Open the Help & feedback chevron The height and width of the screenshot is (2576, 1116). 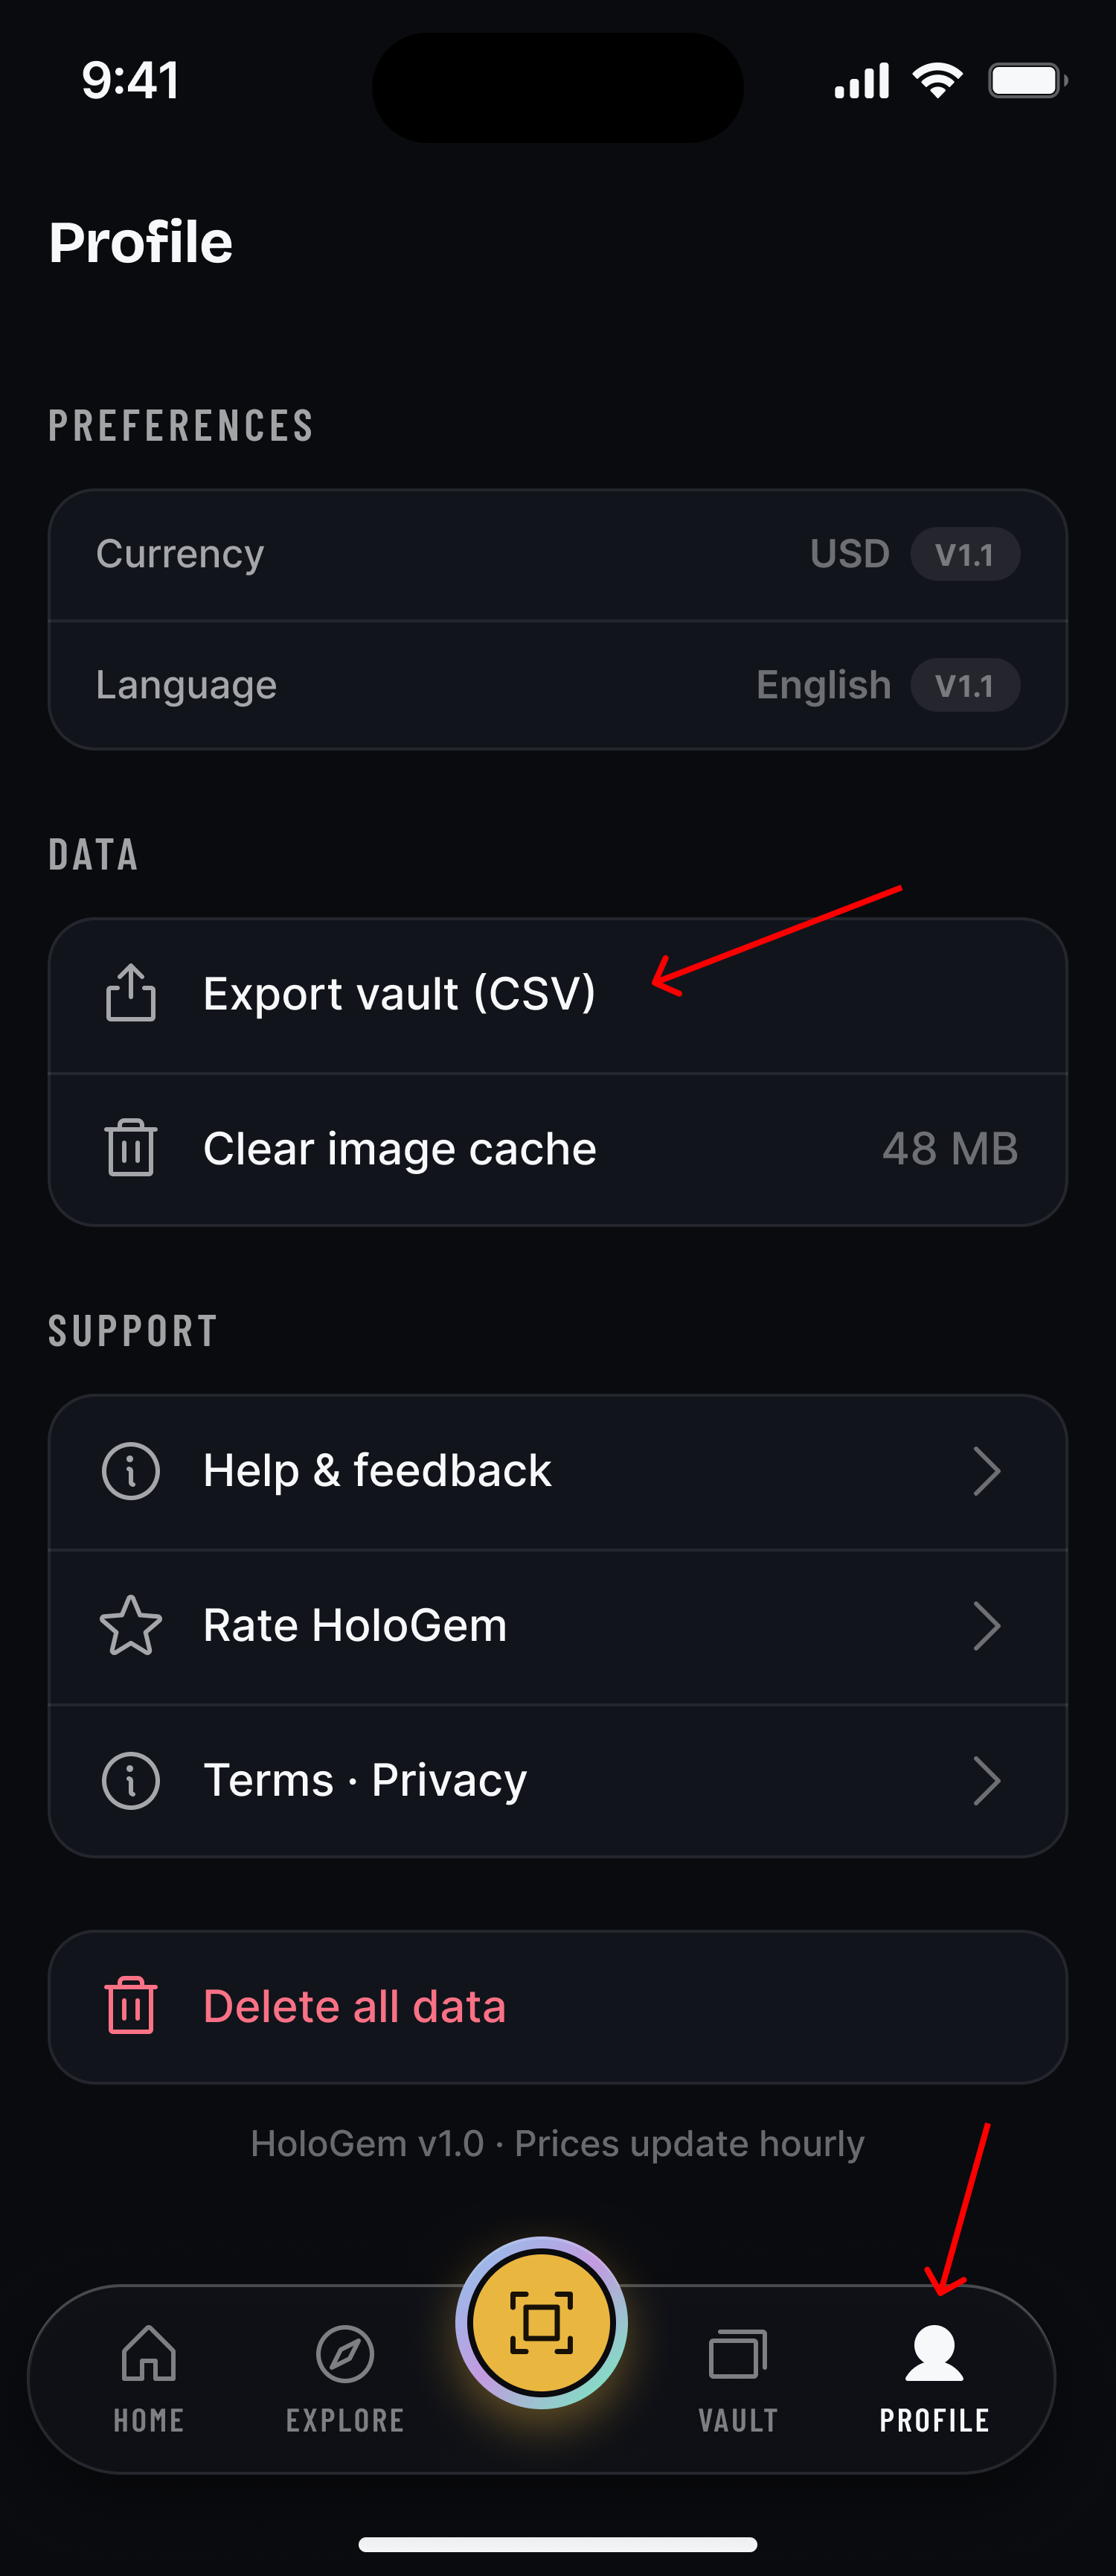point(987,1471)
